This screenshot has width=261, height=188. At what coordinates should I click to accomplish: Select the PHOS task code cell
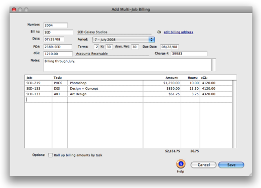pos(60,83)
